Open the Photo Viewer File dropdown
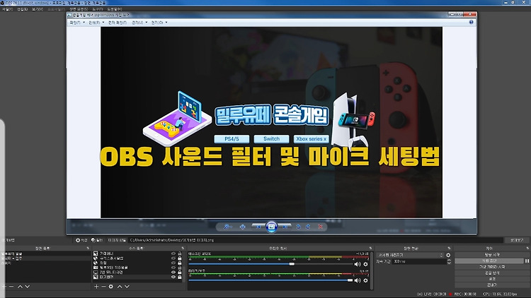531x298 pixels. point(77,23)
